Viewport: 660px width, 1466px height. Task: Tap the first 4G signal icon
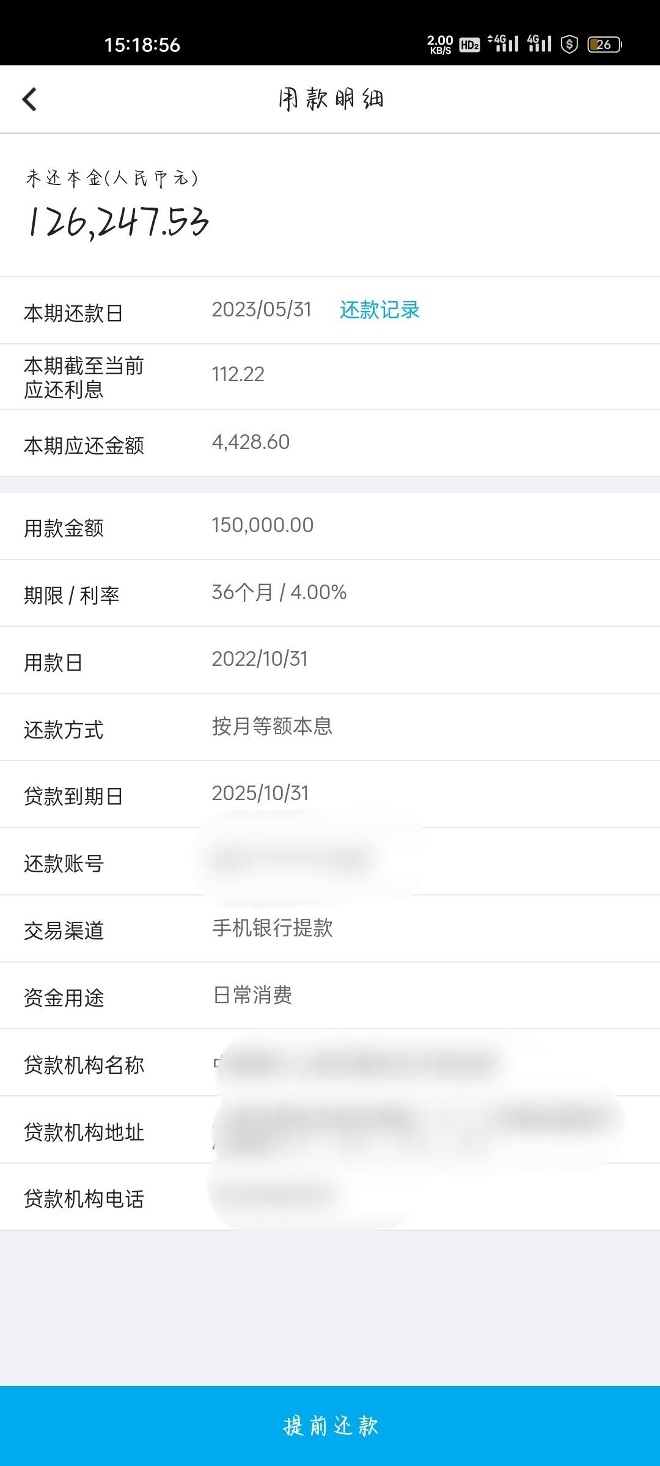click(x=504, y=43)
